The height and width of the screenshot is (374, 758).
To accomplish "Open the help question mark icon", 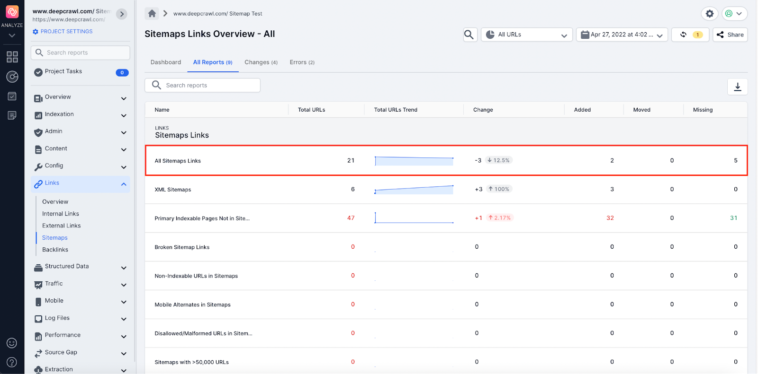I will [x=12, y=362].
